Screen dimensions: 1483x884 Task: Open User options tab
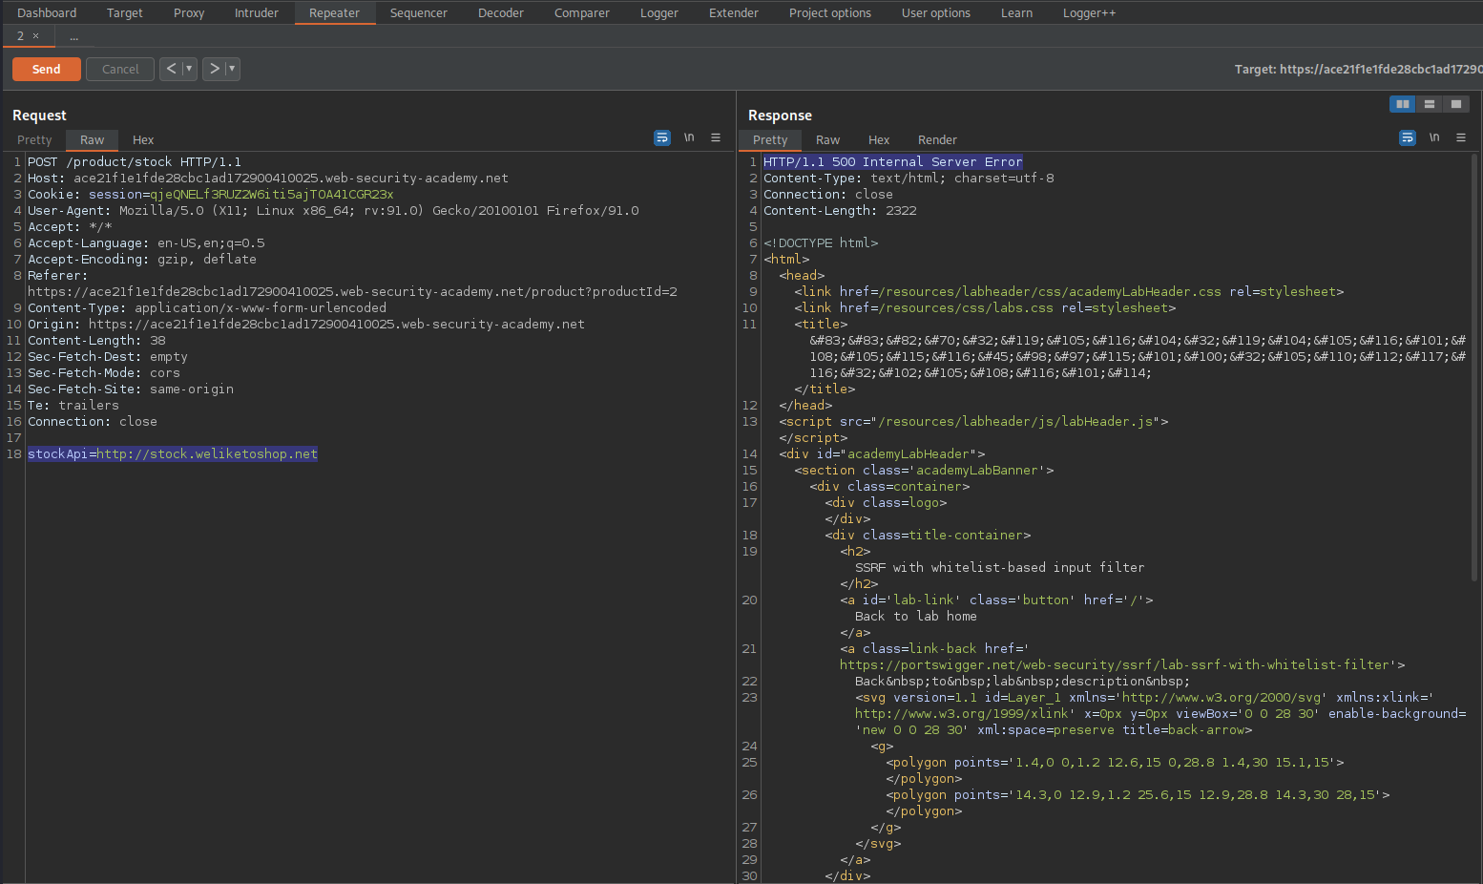tap(936, 12)
